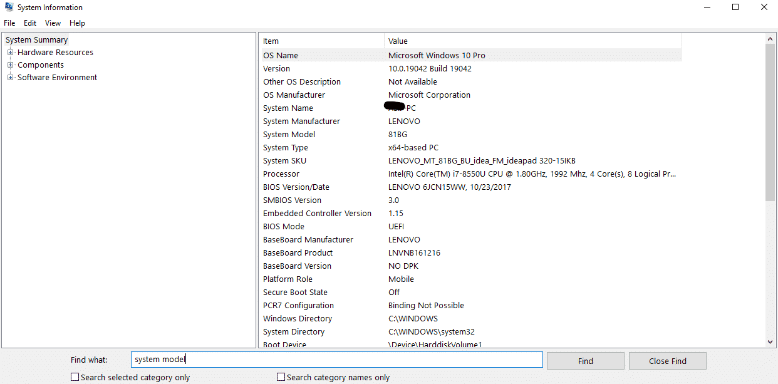
Task: Click the Item column header
Action: click(270, 41)
